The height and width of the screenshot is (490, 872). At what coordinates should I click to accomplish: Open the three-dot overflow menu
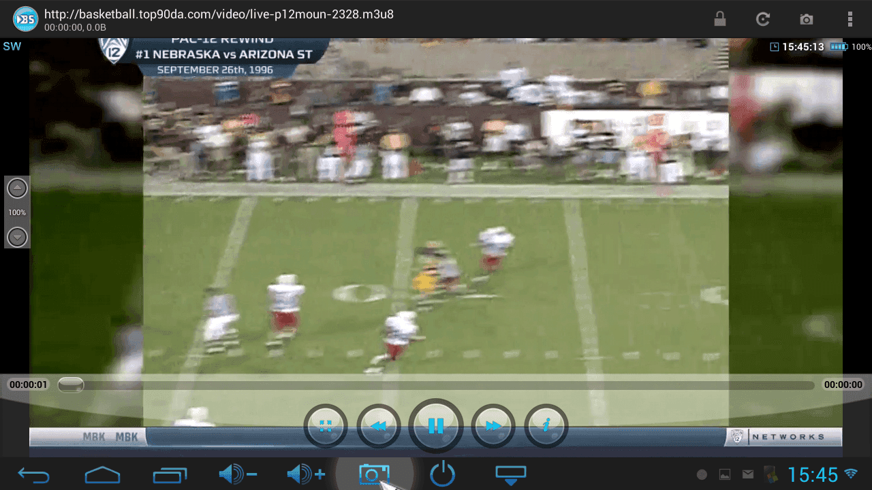[x=850, y=19]
